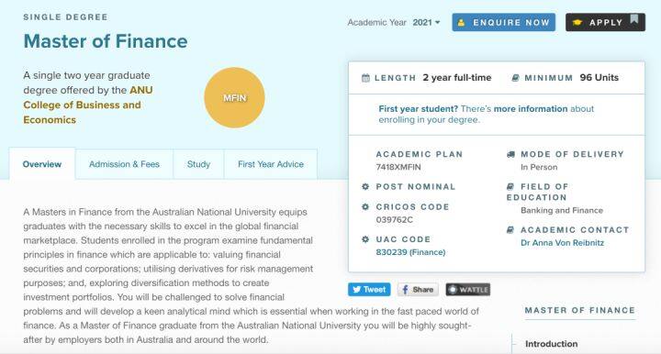Click the gear icon next to UAC Code
Image resolution: width=661 pixels, height=354 pixels.
[365, 239]
